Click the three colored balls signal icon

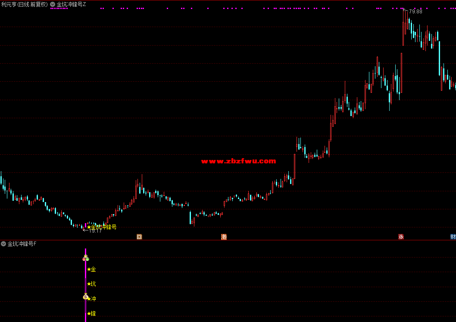pos(85,258)
